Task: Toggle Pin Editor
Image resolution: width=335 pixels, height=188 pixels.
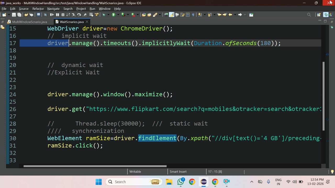Action: tap(251, 15)
